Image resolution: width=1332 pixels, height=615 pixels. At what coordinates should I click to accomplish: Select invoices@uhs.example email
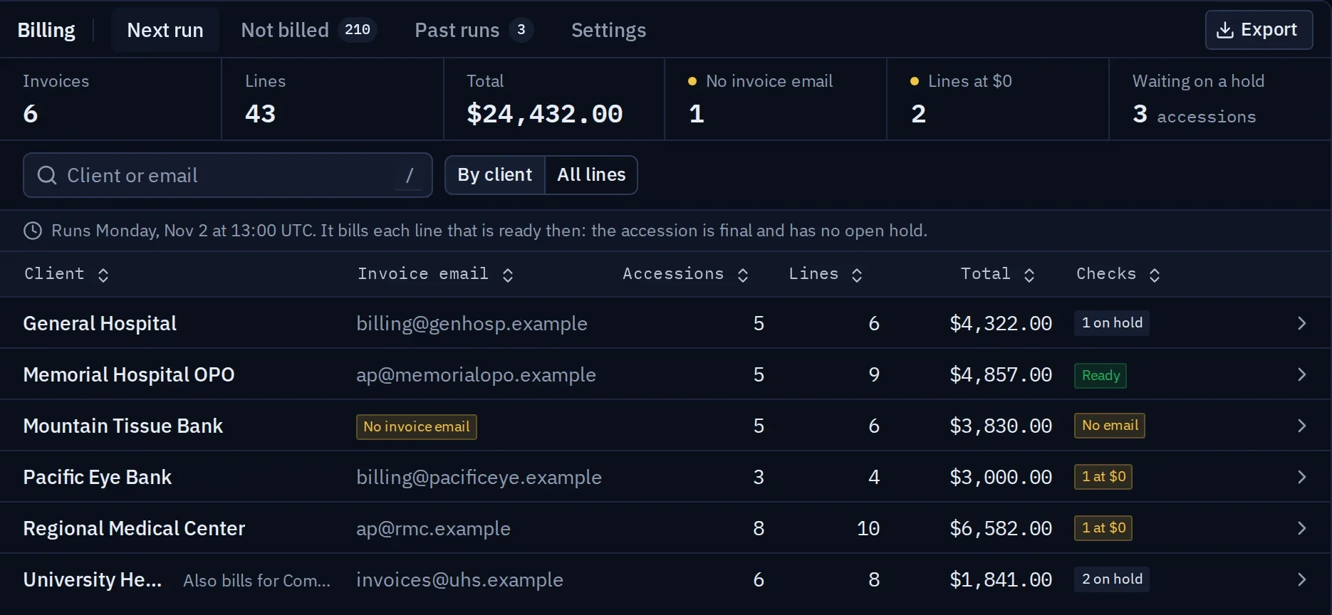pyautogui.click(x=459, y=580)
